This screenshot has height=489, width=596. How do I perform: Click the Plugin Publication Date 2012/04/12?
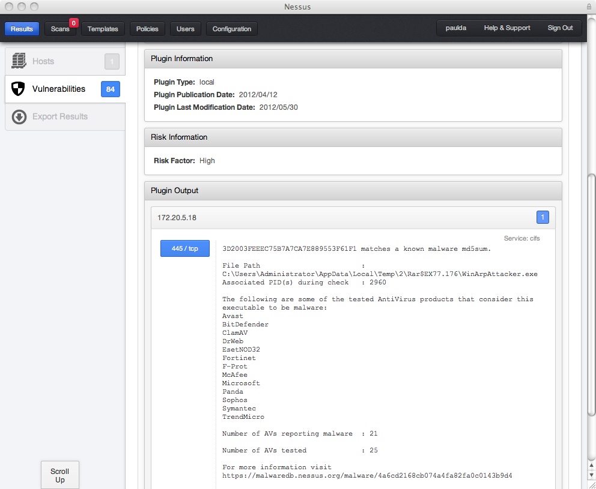click(x=258, y=95)
